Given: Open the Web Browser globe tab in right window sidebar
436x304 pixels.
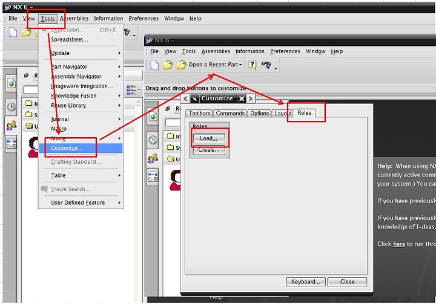Looking at the screenshot, I should click(x=153, y=117).
